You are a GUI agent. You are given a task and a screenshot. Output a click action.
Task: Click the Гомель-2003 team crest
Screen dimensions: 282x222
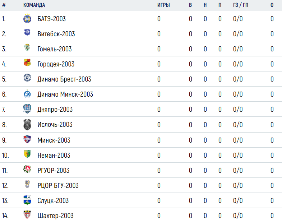click(x=27, y=47)
